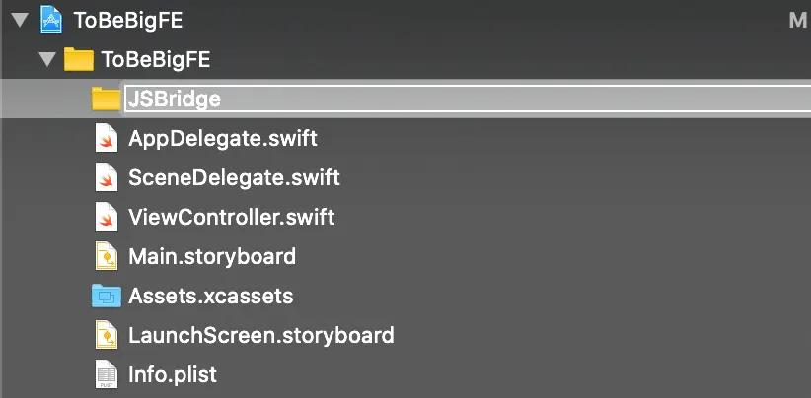The width and height of the screenshot is (811, 398).
Task: Click the AppDelegate.swift Swift file icon
Action: click(107, 138)
